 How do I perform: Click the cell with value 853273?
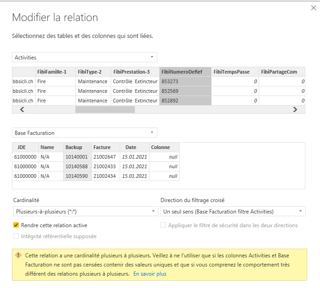pyautogui.click(x=185, y=81)
